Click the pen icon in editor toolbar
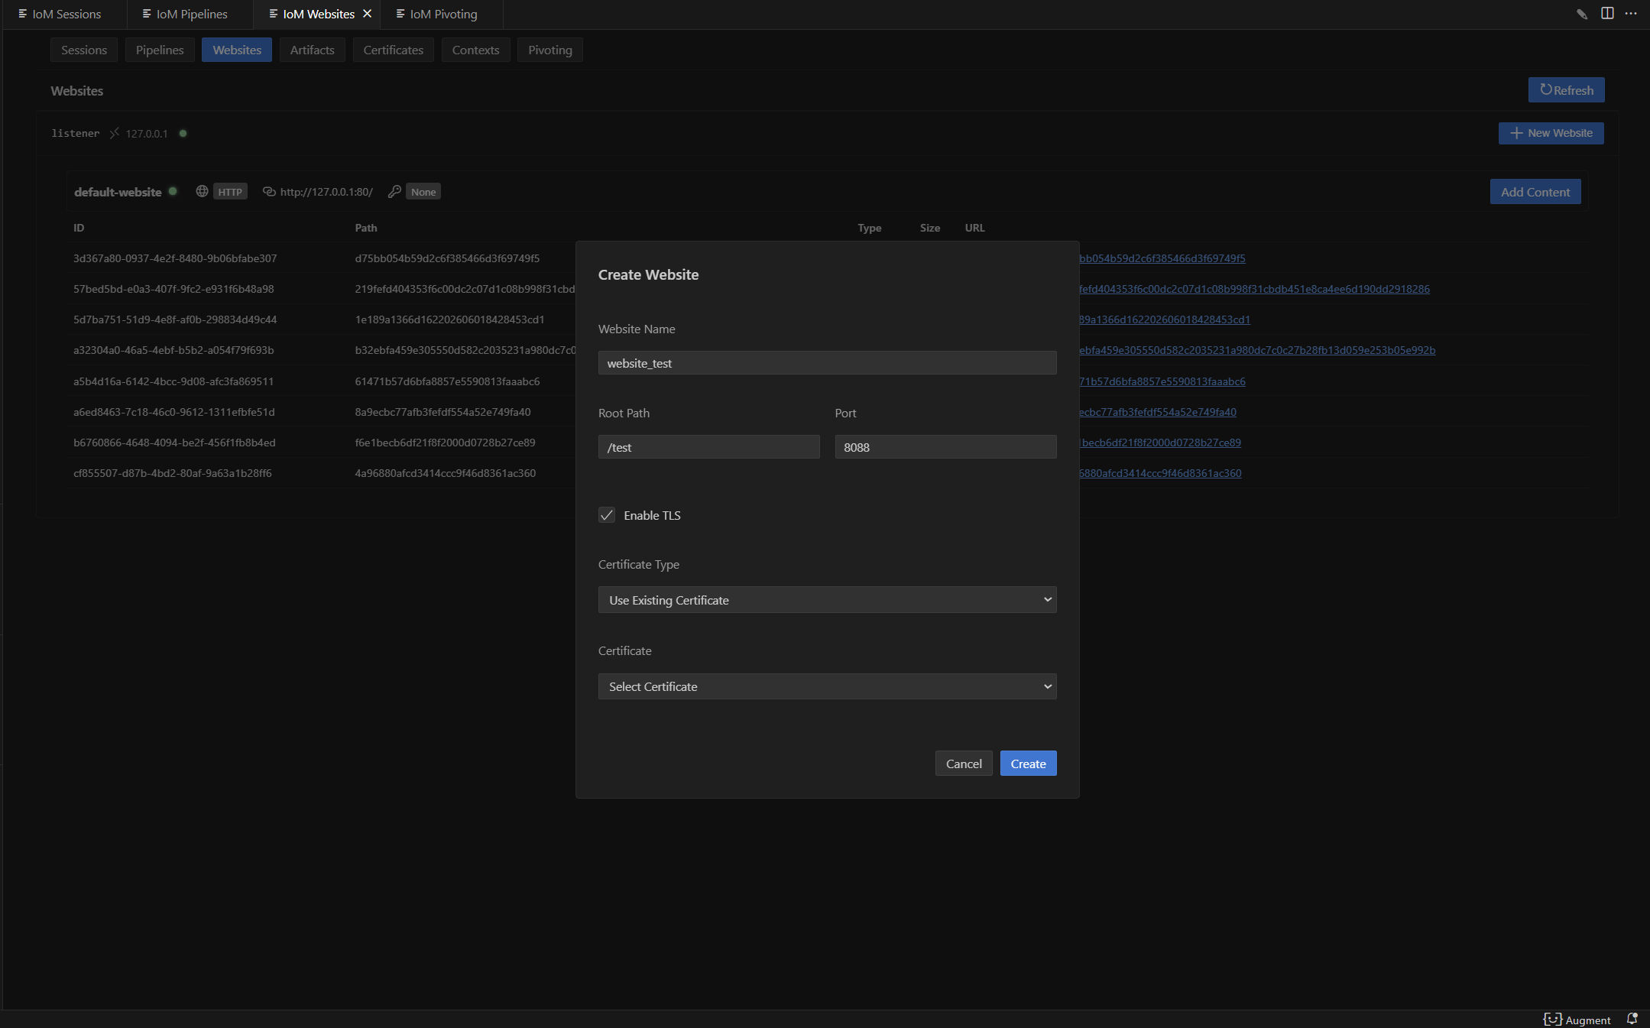 pyautogui.click(x=1582, y=14)
